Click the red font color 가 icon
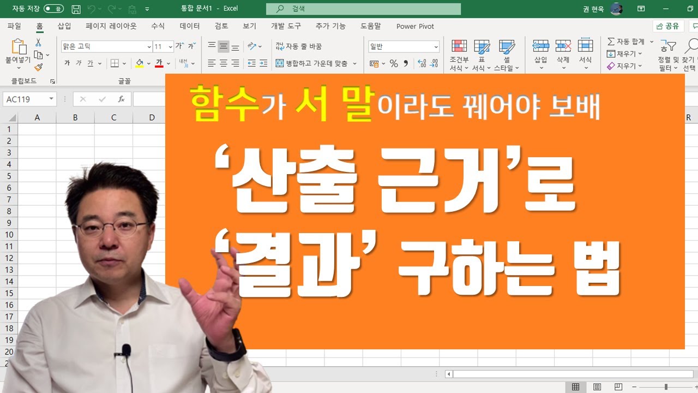The image size is (698, 393). (x=159, y=63)
